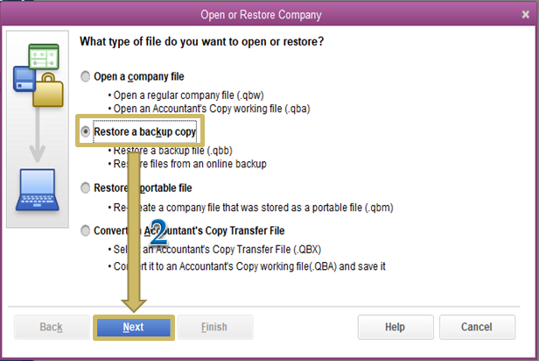Open Help for this dialog
This screenshot has width=539, height=361.
point(395,327)
